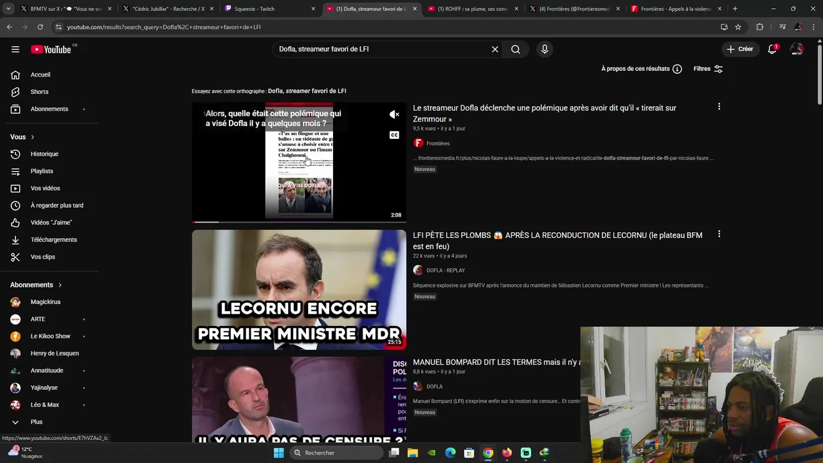The image size is (823, 463).
Task: Click the Téléchargements download icon
Action: point(15,240)
